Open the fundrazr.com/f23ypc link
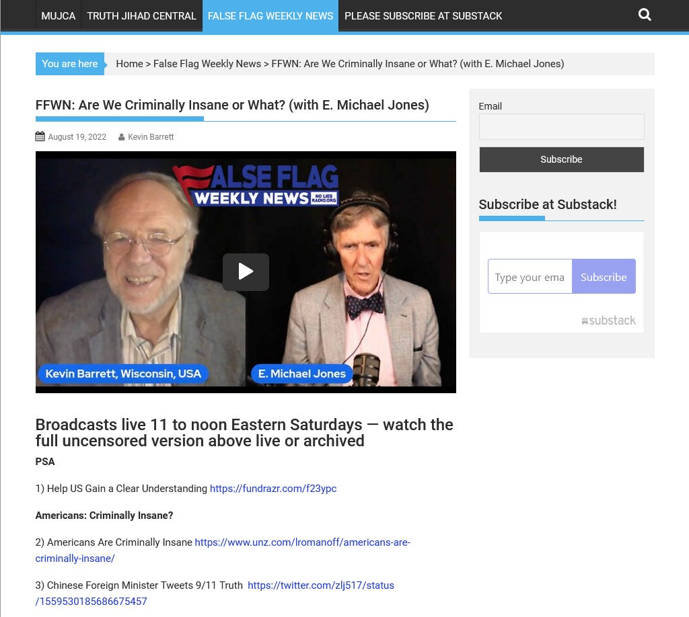 tap(273, 489)
